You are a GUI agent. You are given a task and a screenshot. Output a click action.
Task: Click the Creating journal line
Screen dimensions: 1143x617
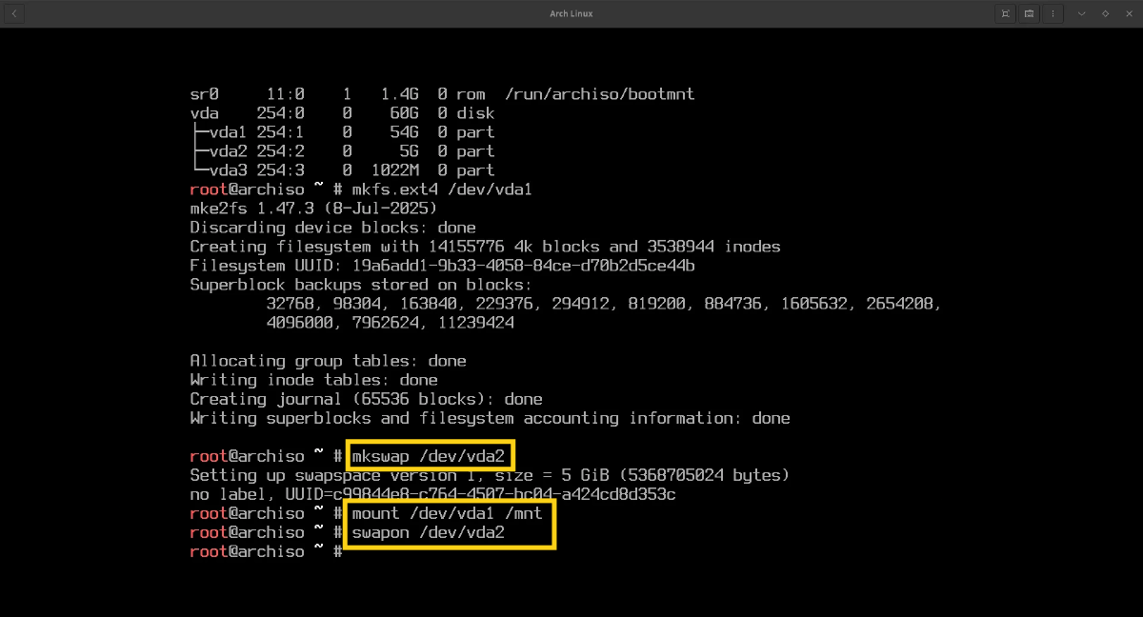366,399
